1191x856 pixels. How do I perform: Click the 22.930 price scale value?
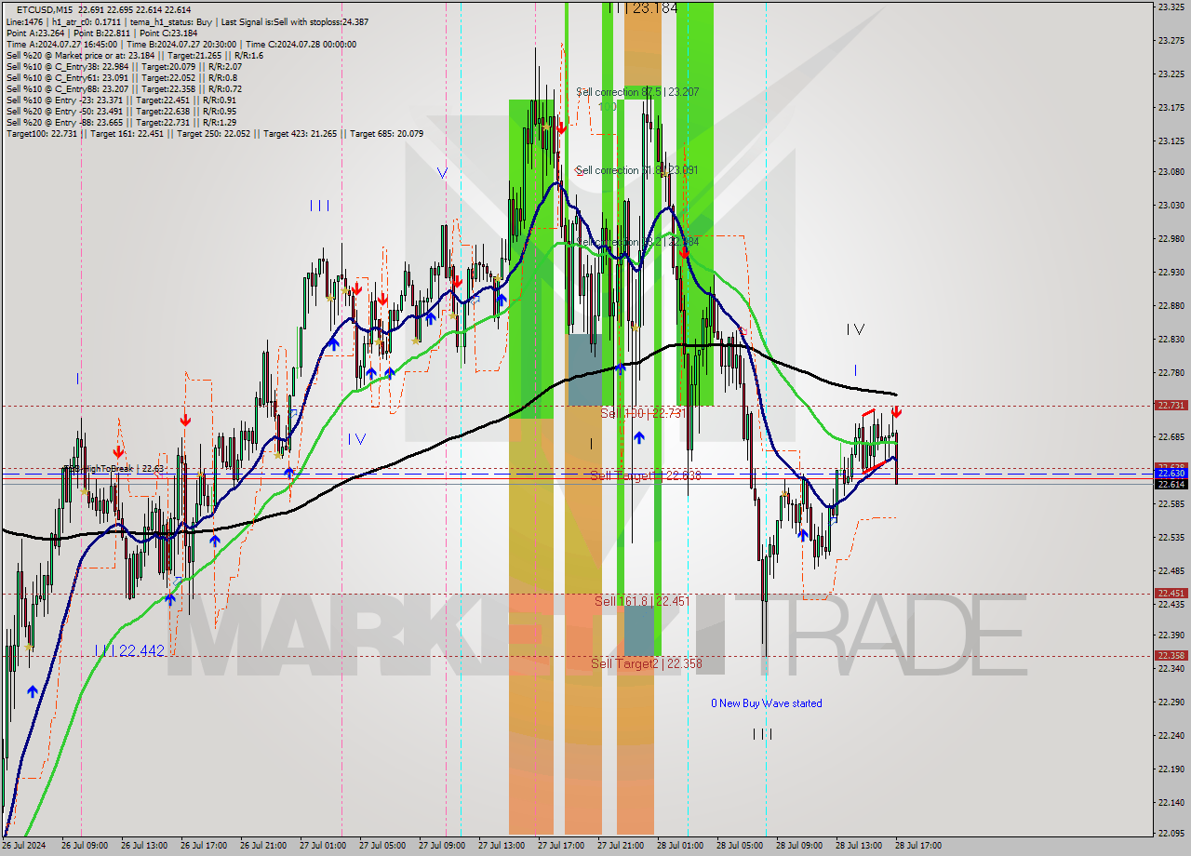click(1171, 273)
